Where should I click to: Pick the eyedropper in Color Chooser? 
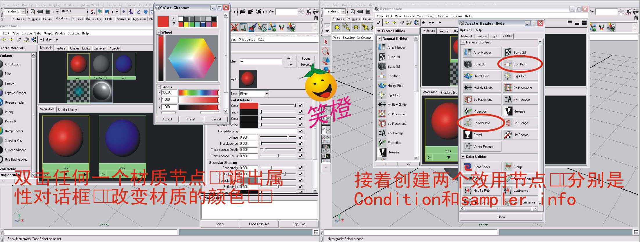(x=174, y=24)
